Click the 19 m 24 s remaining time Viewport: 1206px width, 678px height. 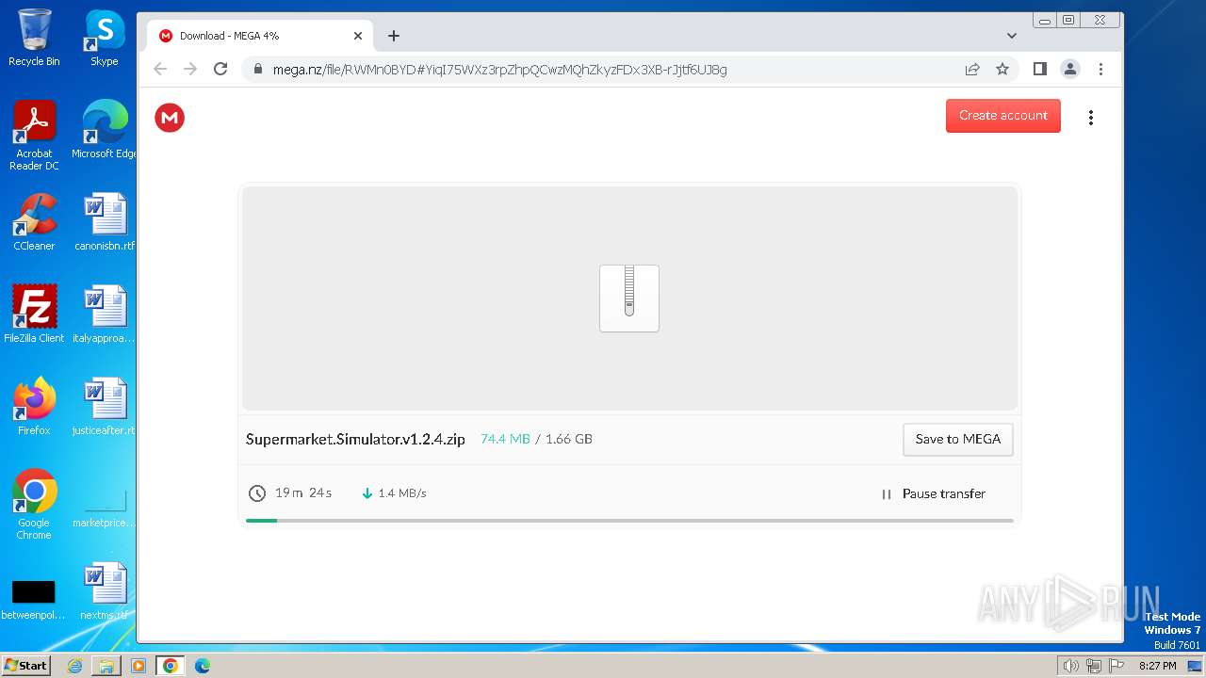click(303, 493)
